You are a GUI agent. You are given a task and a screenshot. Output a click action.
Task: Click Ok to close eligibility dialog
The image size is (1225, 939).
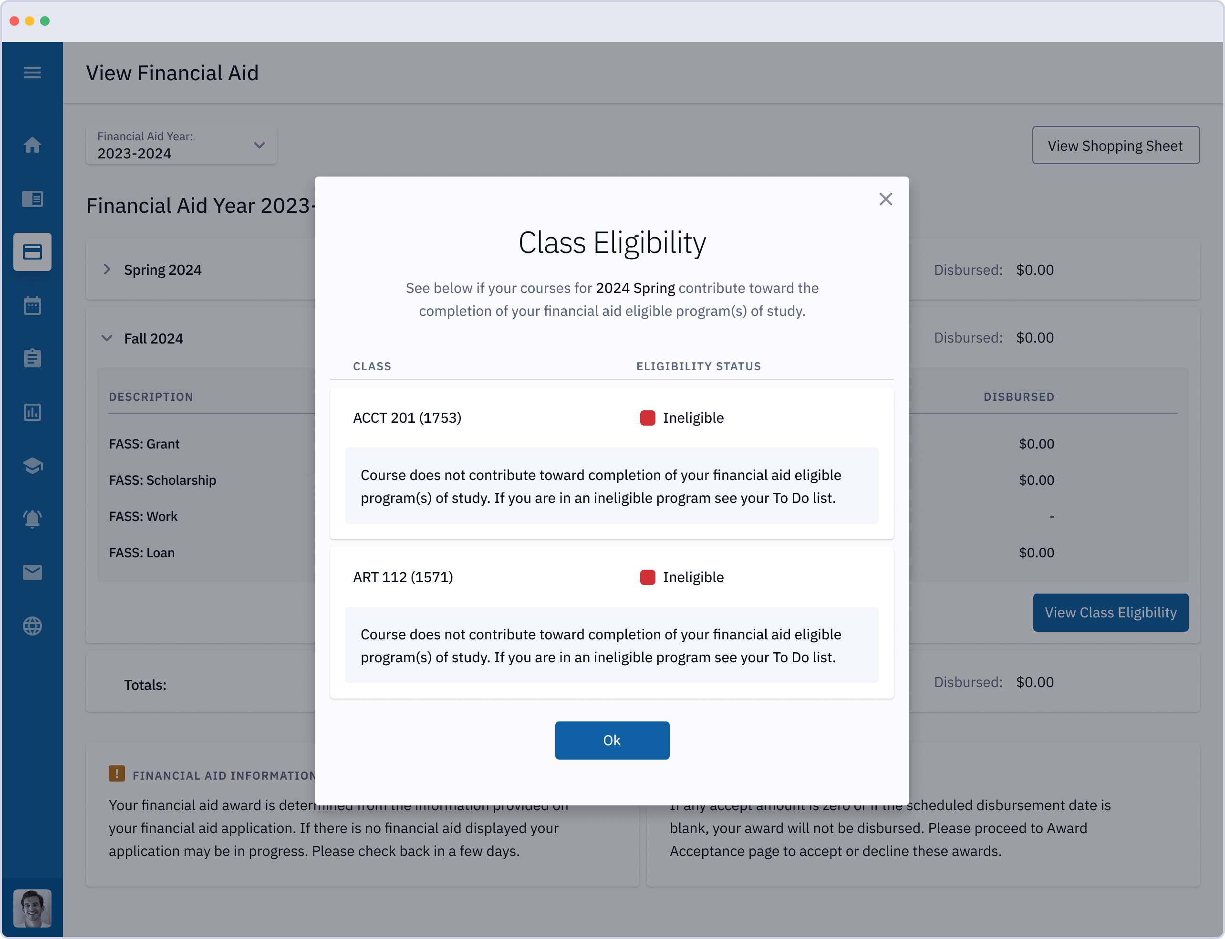click(x=612, y=740)
